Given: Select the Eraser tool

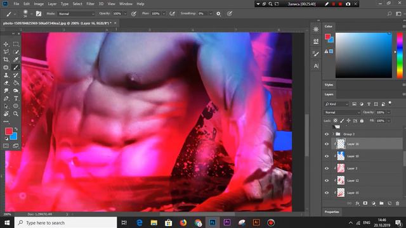Looking at the screenshot, I should pos(6,83).
